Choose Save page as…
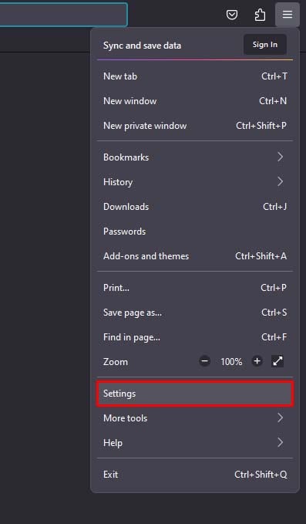306x524 pixels. [195, 313]
